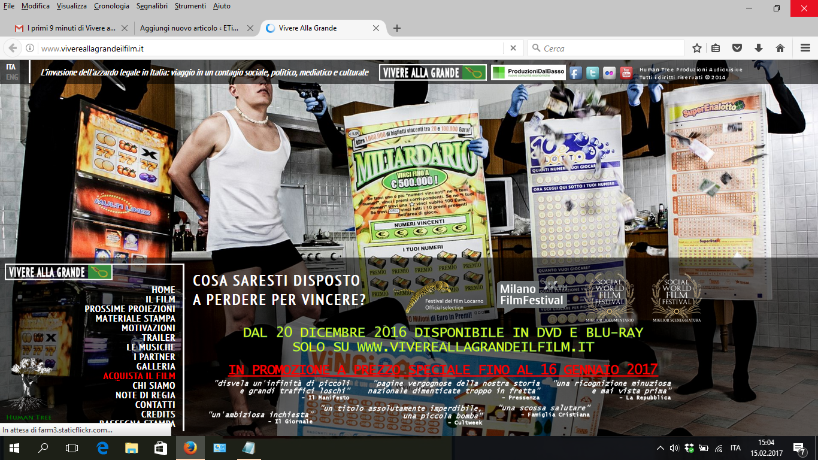818x460 pixels.
Task: Open the Aiuto menu
Action: (x=222, y=6)
